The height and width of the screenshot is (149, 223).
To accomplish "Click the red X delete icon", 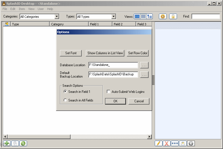I will tap(166, 143).
